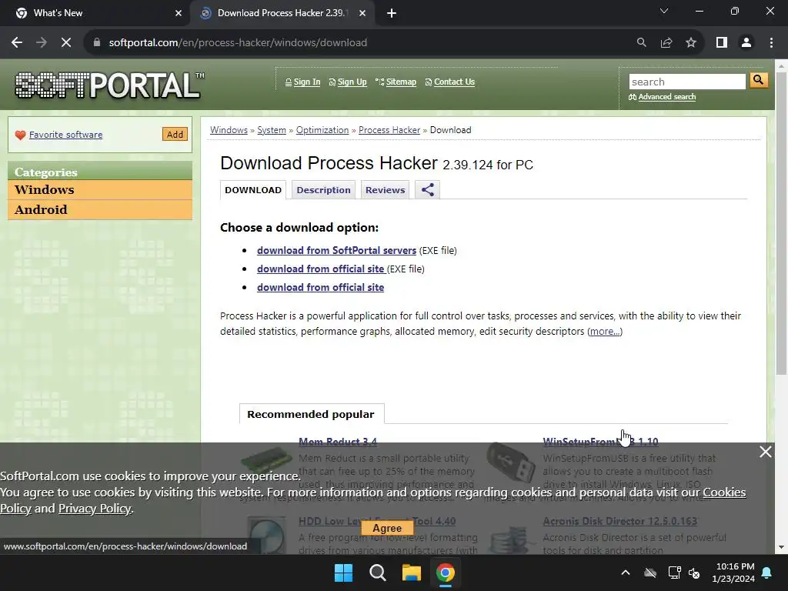Switch to the Reviews tab
The height and width of the screenshot is (591, 788).
(385, 190)
